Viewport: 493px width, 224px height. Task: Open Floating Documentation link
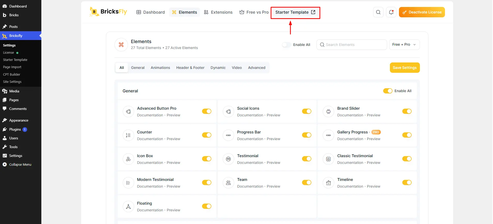150,210
